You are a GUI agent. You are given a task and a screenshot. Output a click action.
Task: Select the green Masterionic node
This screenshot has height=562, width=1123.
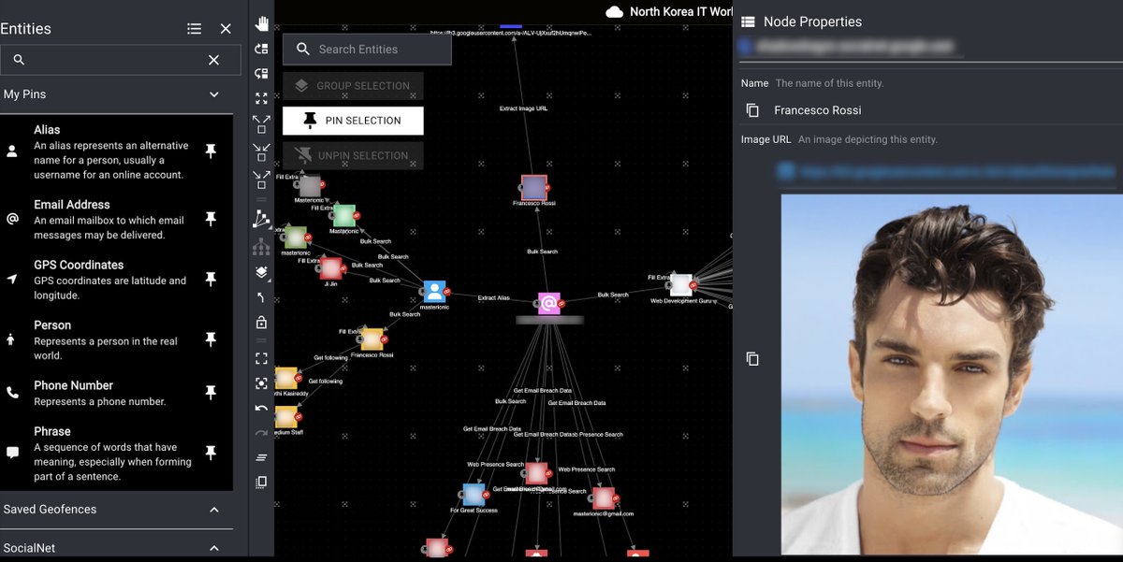click(344, 216)
